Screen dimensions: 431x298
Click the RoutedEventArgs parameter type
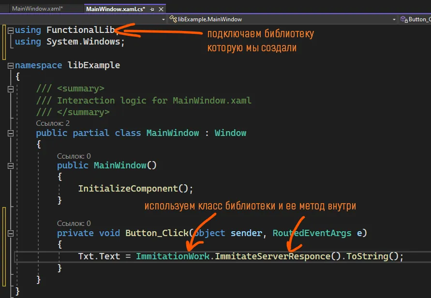tap(312, 233)
